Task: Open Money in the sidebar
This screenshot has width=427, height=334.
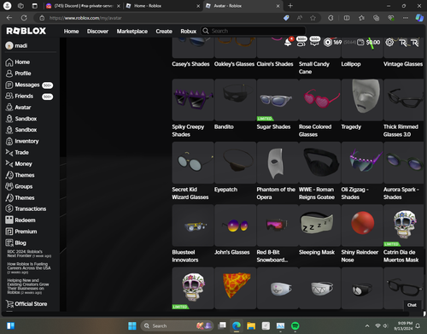Action: click(19, 164)
